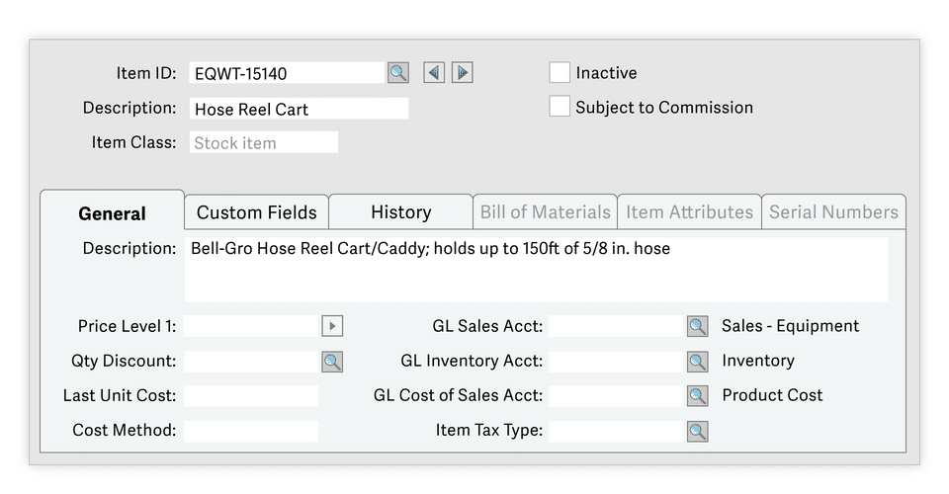
Task: Open the GL Inventory Acct lookup icon
Action: pyautogui.click(x=698, y=362)
